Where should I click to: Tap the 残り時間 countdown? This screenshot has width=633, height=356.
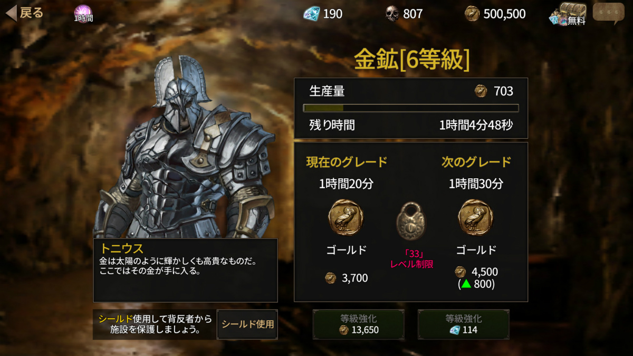[x=476, y=125]
